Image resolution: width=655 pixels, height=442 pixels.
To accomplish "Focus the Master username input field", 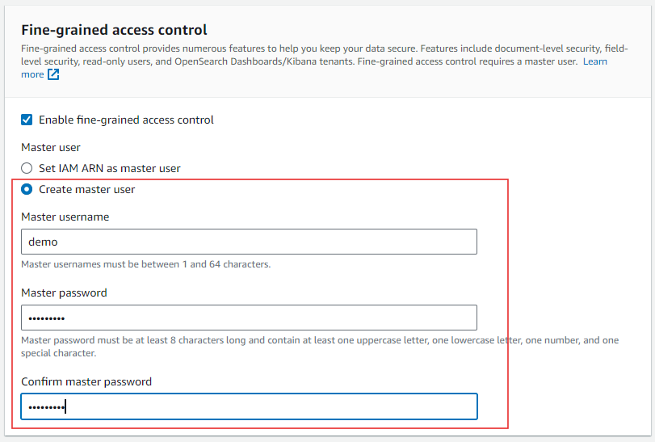I will click(x=249, y=242).
